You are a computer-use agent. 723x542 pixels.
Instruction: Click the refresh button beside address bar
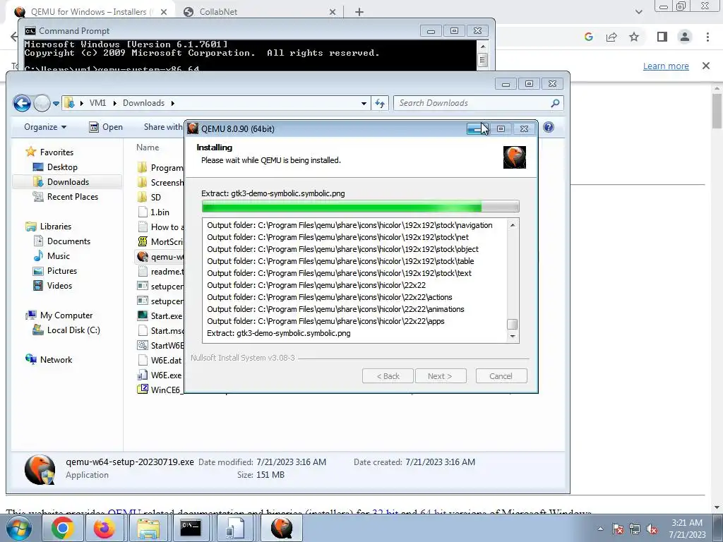[380, 103]
